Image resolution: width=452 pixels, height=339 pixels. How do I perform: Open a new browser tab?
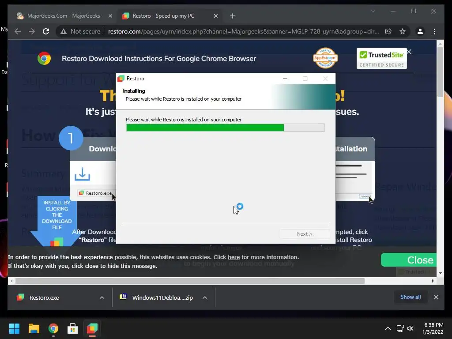coord(233,16)
